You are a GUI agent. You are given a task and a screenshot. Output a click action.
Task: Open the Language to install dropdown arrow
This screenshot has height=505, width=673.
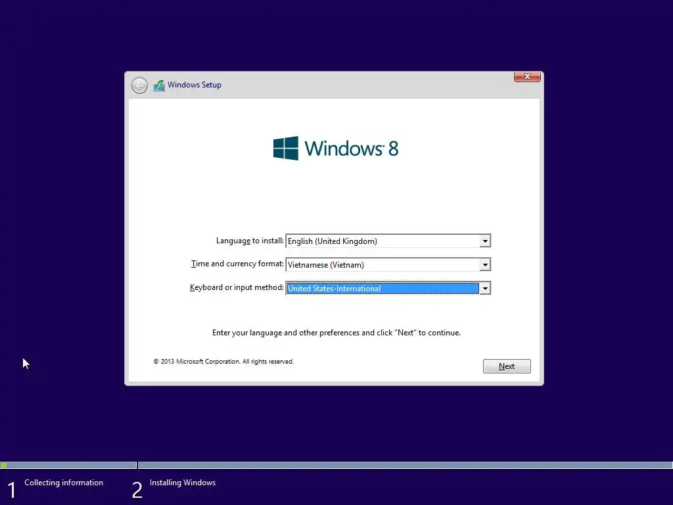[x=485, y=241]
